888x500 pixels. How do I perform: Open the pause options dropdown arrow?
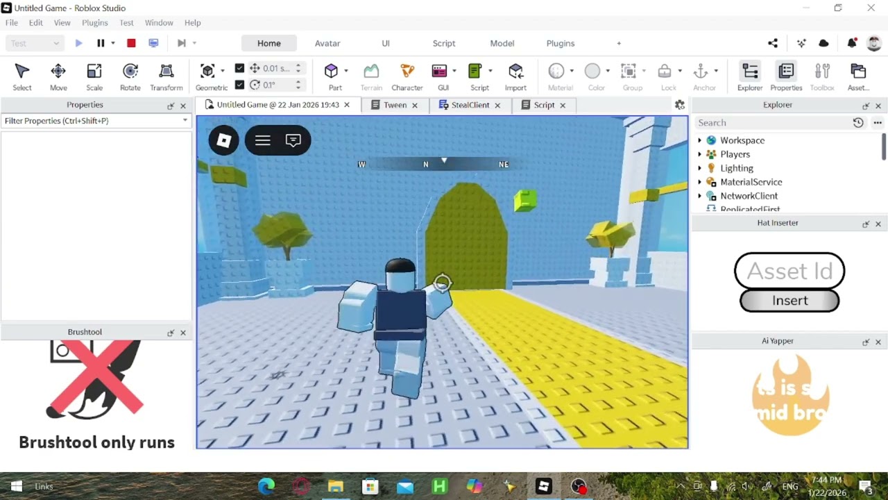coord(113,43)
